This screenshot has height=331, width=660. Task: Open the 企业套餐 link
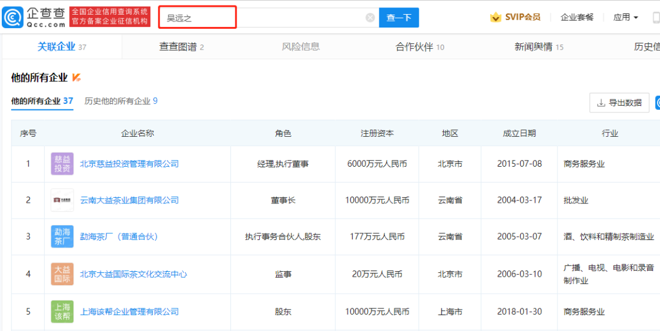pyautogui.click(x=577, y=18)
